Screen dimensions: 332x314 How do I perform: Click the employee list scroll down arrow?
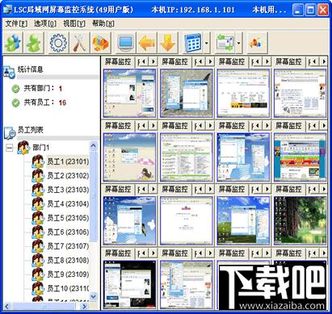[93, 296]
